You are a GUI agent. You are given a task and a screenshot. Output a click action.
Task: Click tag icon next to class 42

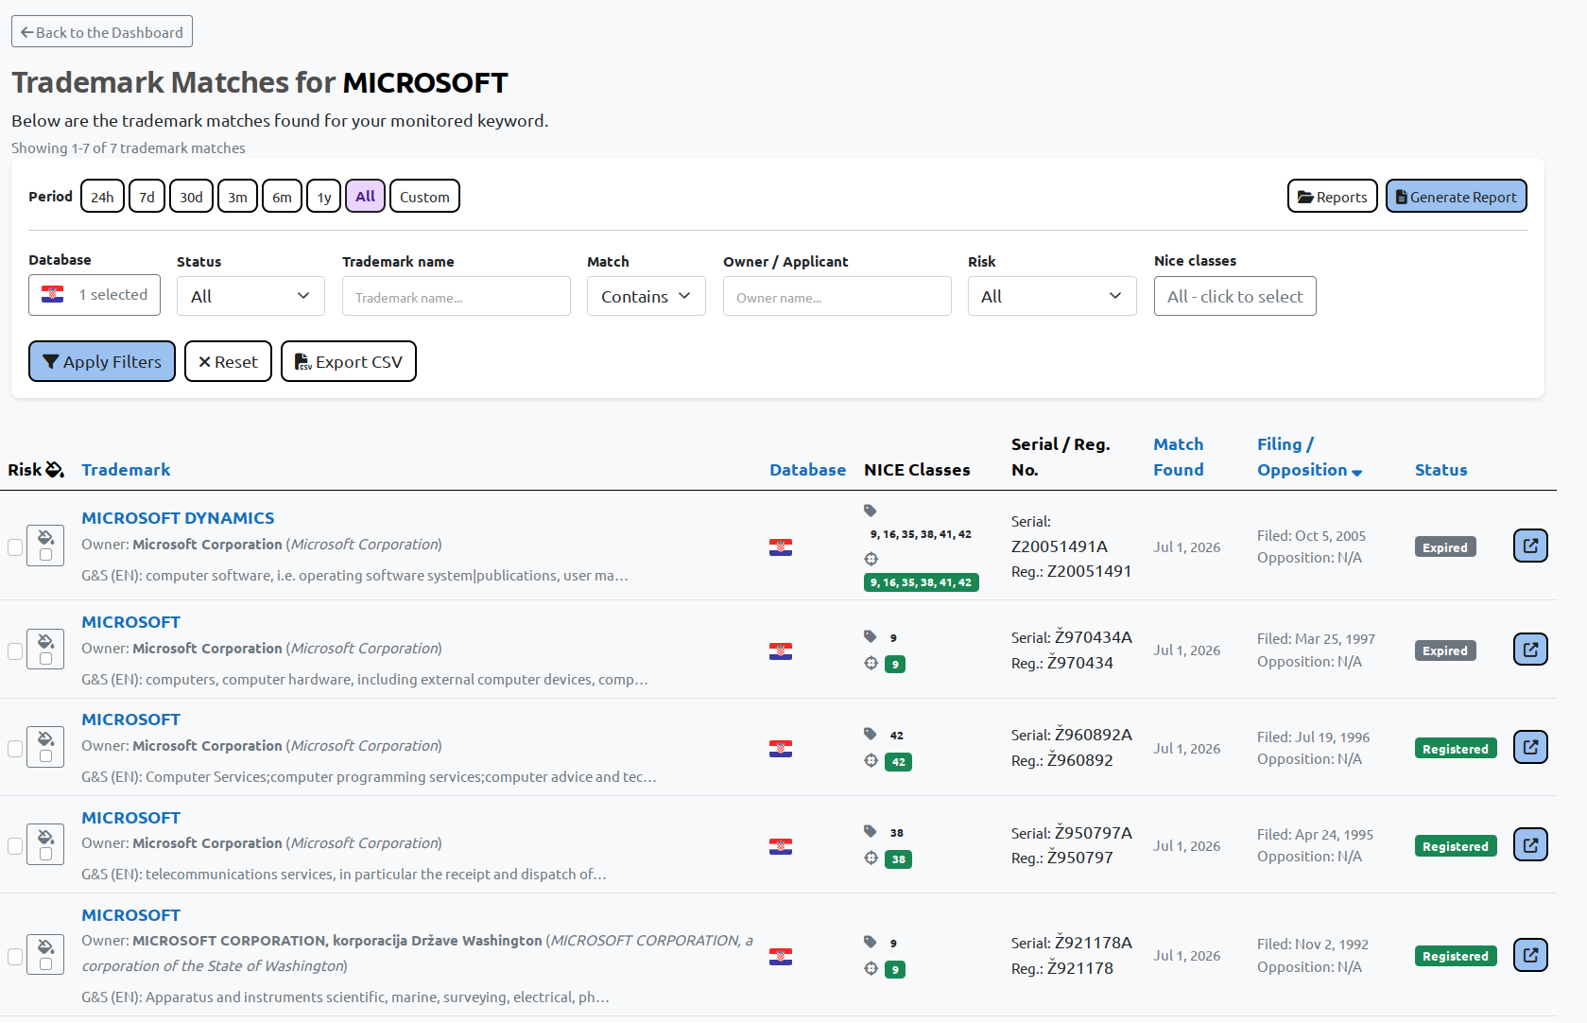(871, 734)
